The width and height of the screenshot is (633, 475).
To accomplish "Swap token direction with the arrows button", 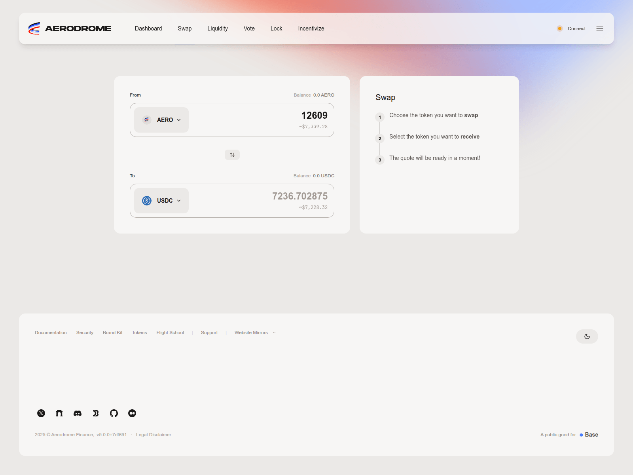I will pyautogui.click(x=232, y=155).
